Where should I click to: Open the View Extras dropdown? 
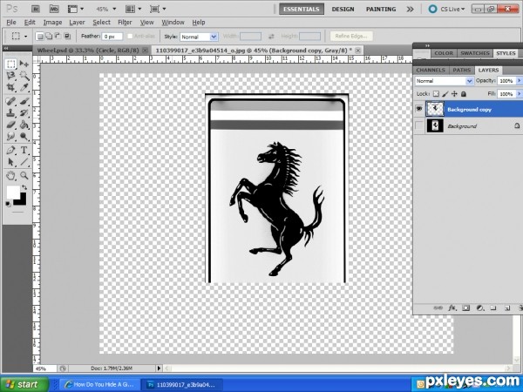tap(76, 9)
